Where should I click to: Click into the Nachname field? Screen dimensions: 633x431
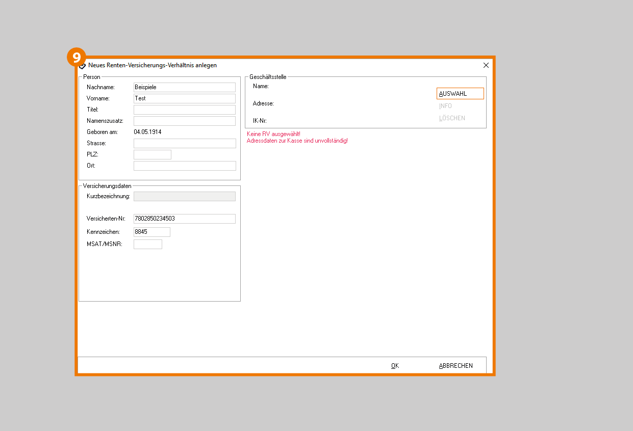pyautogui.click(x=184, y=87)
